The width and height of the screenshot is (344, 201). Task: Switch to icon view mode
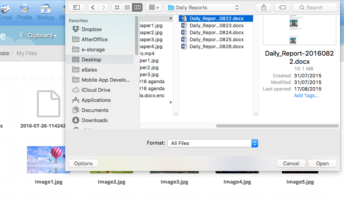tap(117, 7)
